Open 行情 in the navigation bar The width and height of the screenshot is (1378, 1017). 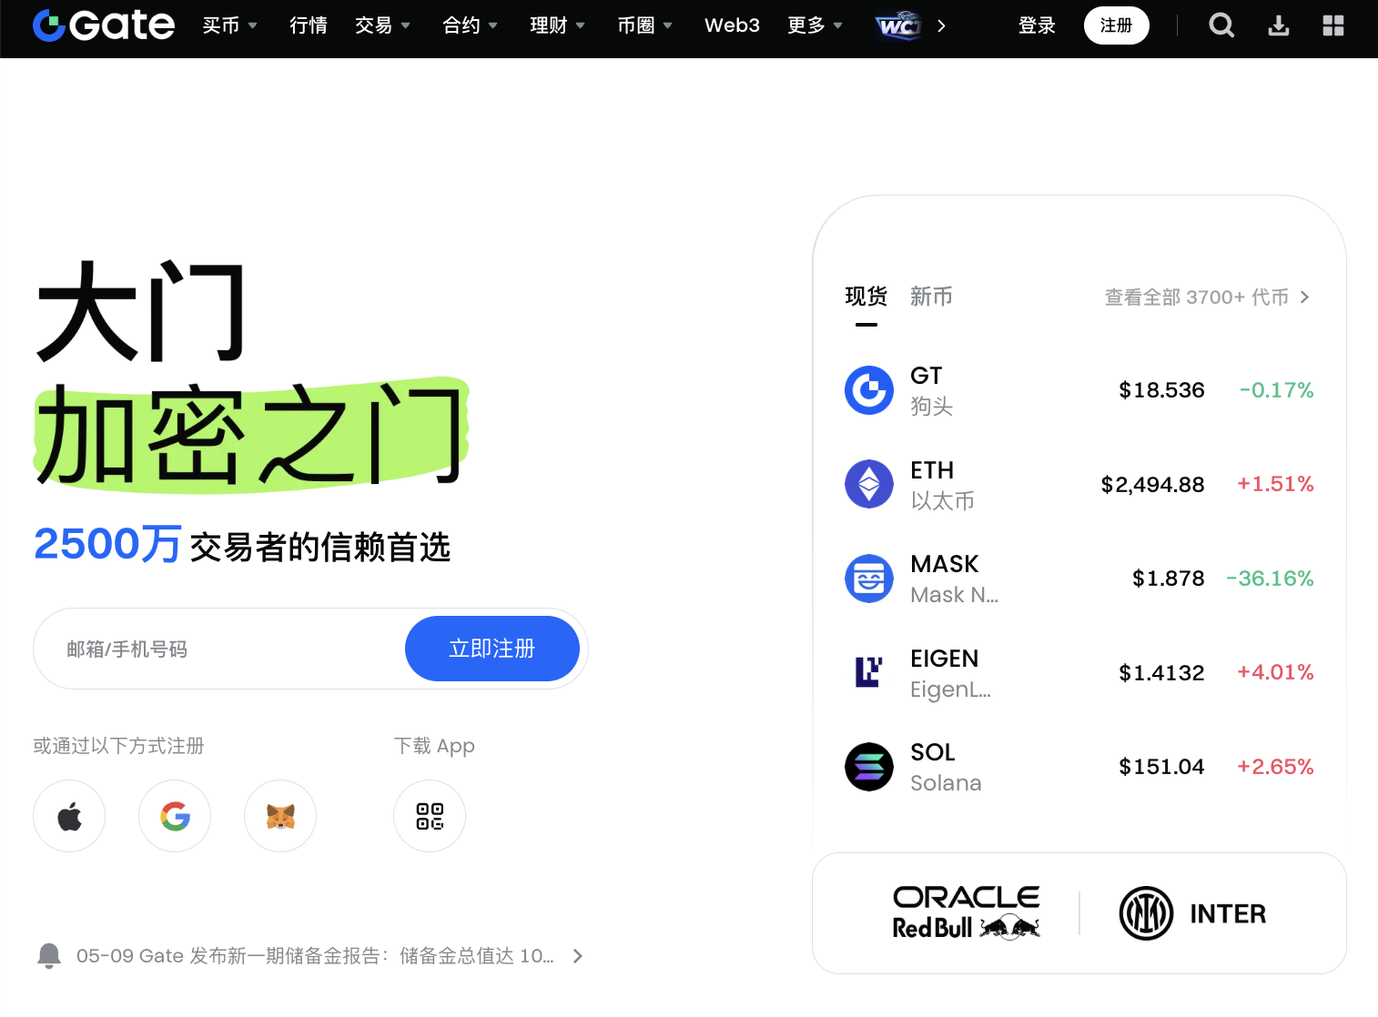click(309, 25)
